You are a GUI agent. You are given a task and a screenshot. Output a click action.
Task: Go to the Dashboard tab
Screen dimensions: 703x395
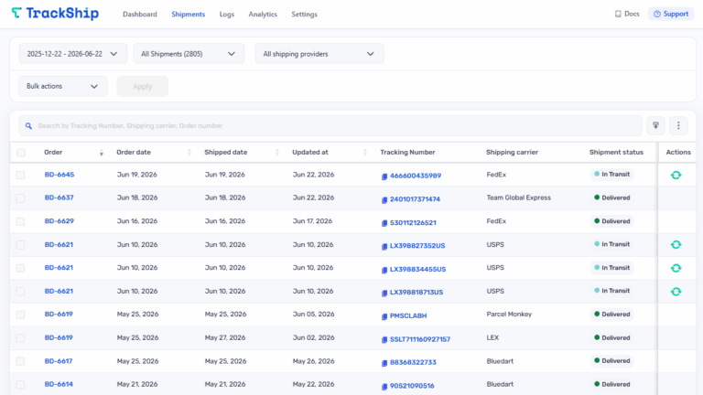click(140, 15)
